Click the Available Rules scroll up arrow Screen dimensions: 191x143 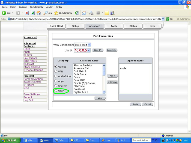point(104,65)
